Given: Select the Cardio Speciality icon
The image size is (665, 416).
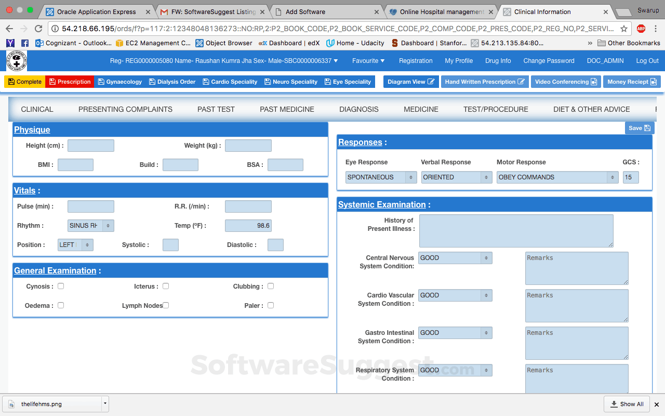Looking at the screenshot, I should tap(231, 82).
